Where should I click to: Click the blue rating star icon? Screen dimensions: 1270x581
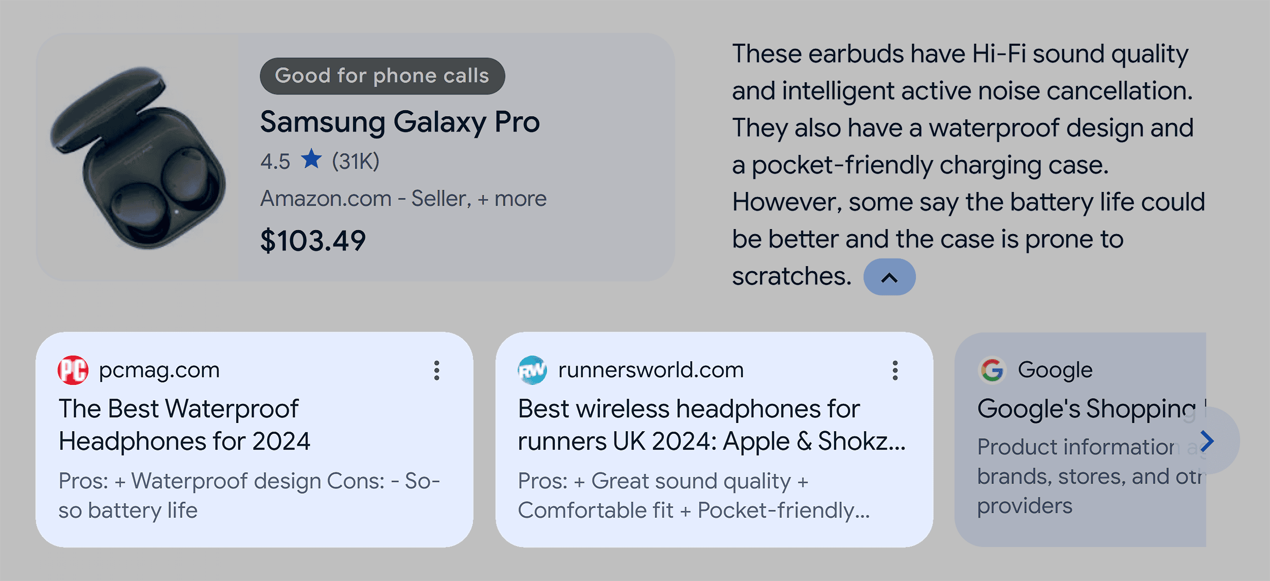(311, 159)
